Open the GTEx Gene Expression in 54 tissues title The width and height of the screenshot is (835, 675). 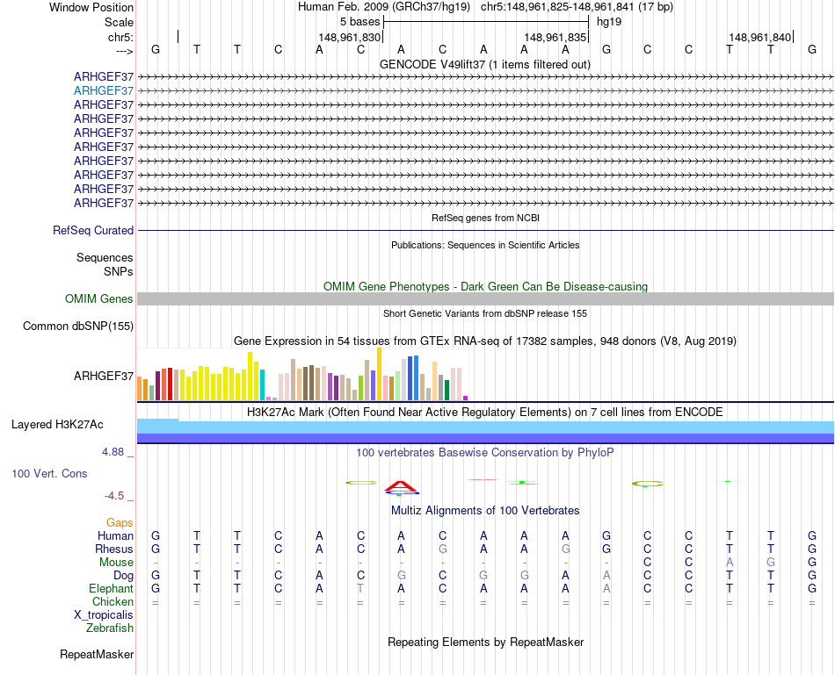tap(485, 341)
